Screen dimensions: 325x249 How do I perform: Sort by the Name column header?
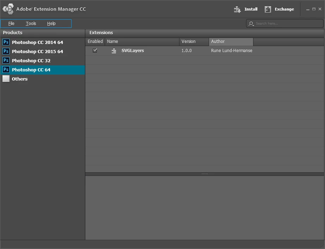point(142,41)
